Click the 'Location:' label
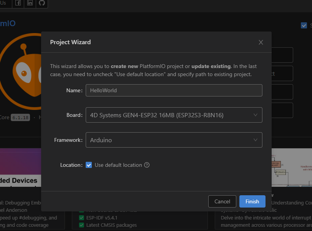312x231 pixels. tap(71, 165)
